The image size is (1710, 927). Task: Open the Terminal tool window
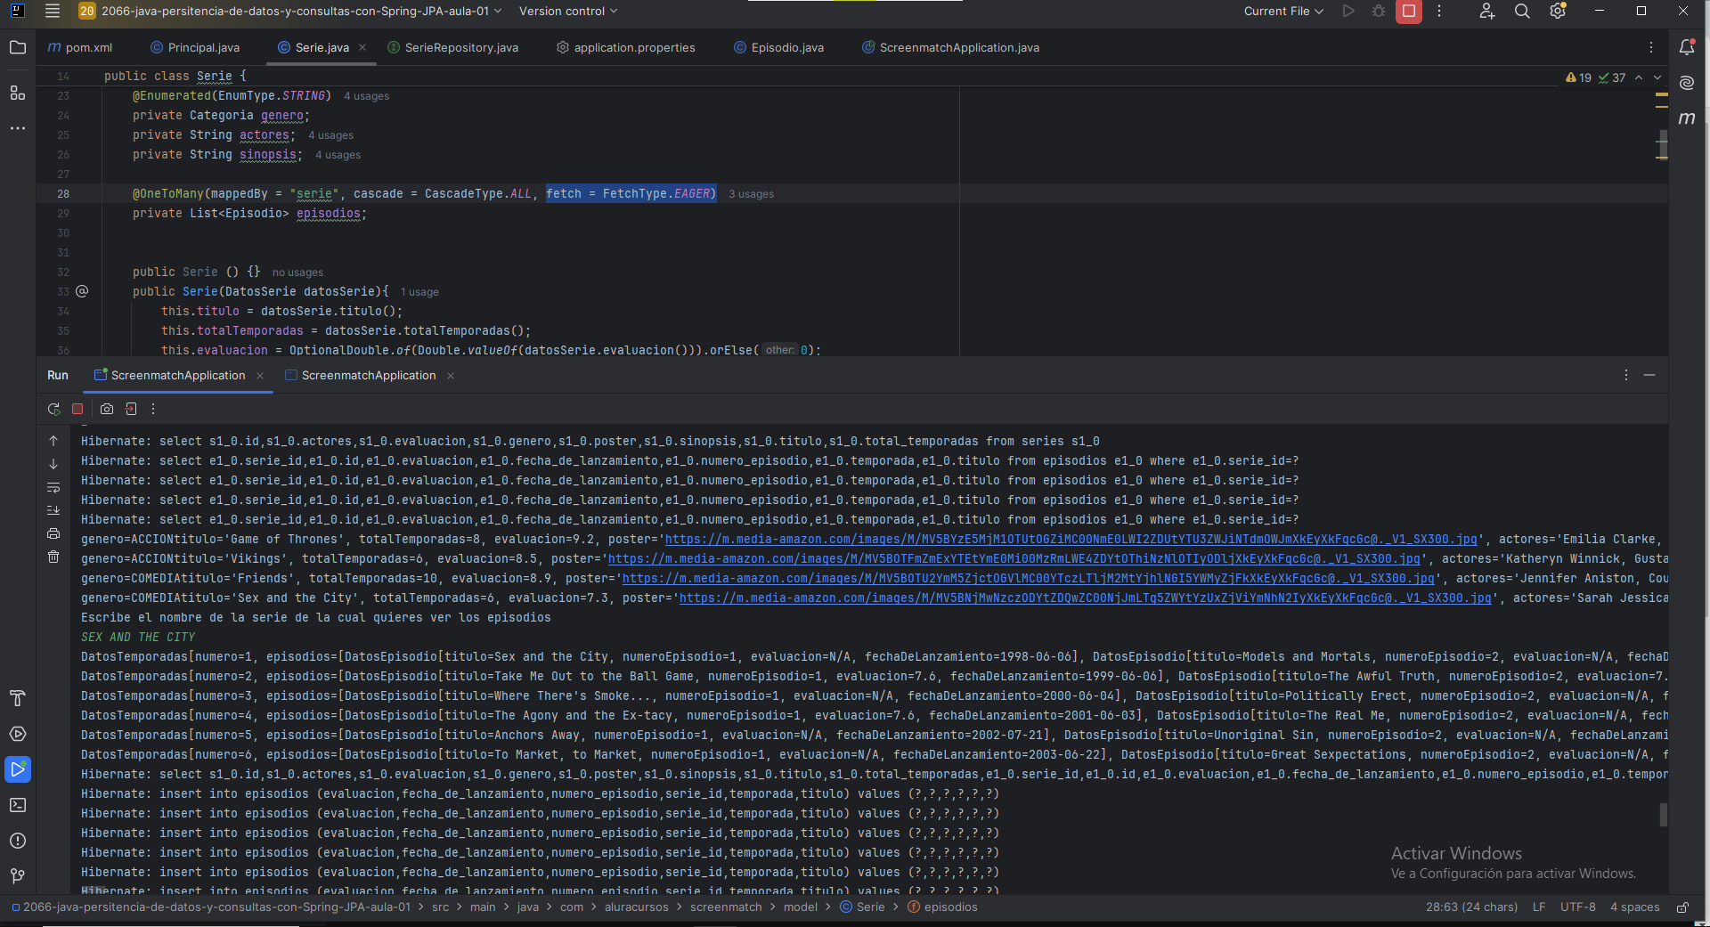[x=18, y=805]
